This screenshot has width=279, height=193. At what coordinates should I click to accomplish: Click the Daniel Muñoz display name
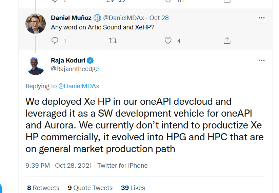[x=71, y=18]
